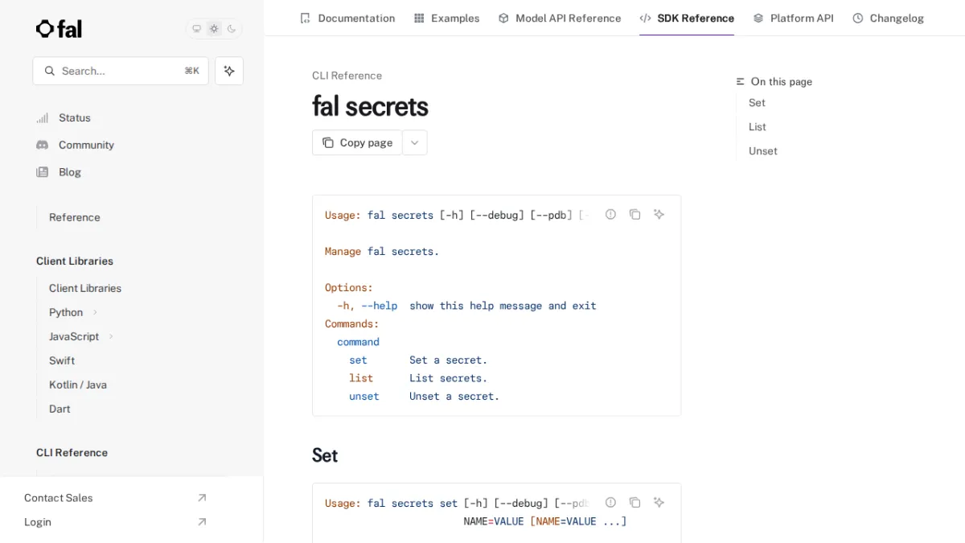
Task: Click 'Manage fal secrets.' text
Action: pyautogui.click(x=382, y=251)
